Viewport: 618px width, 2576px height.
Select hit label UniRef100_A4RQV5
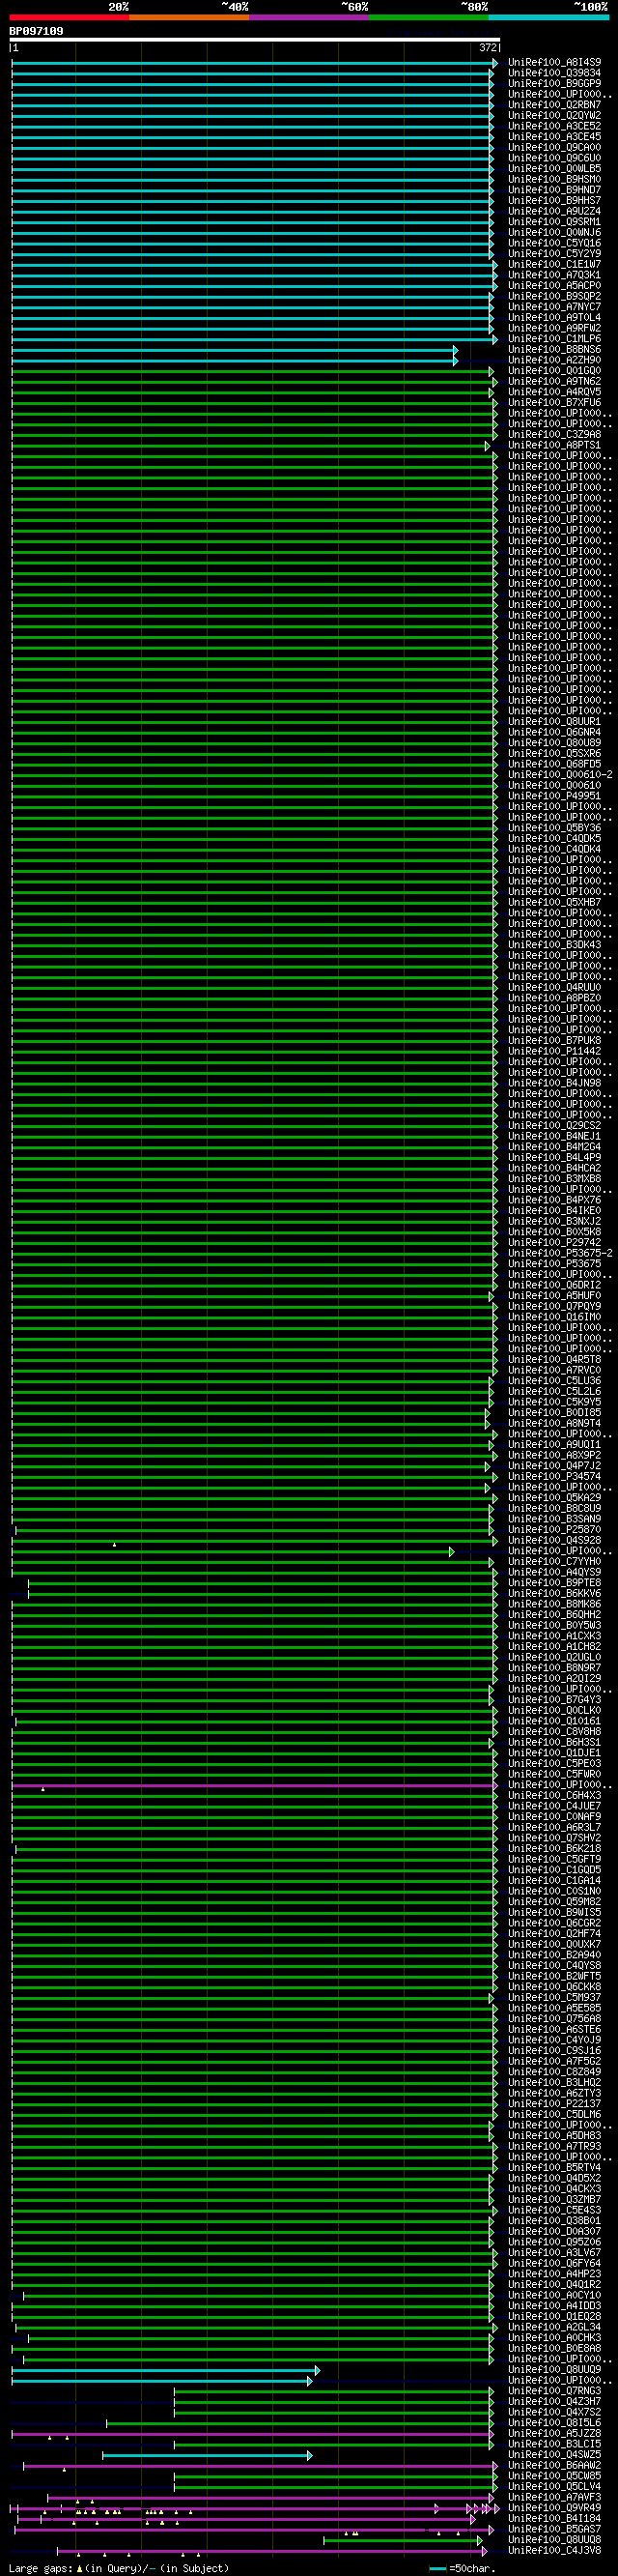(x=554, y=392)
